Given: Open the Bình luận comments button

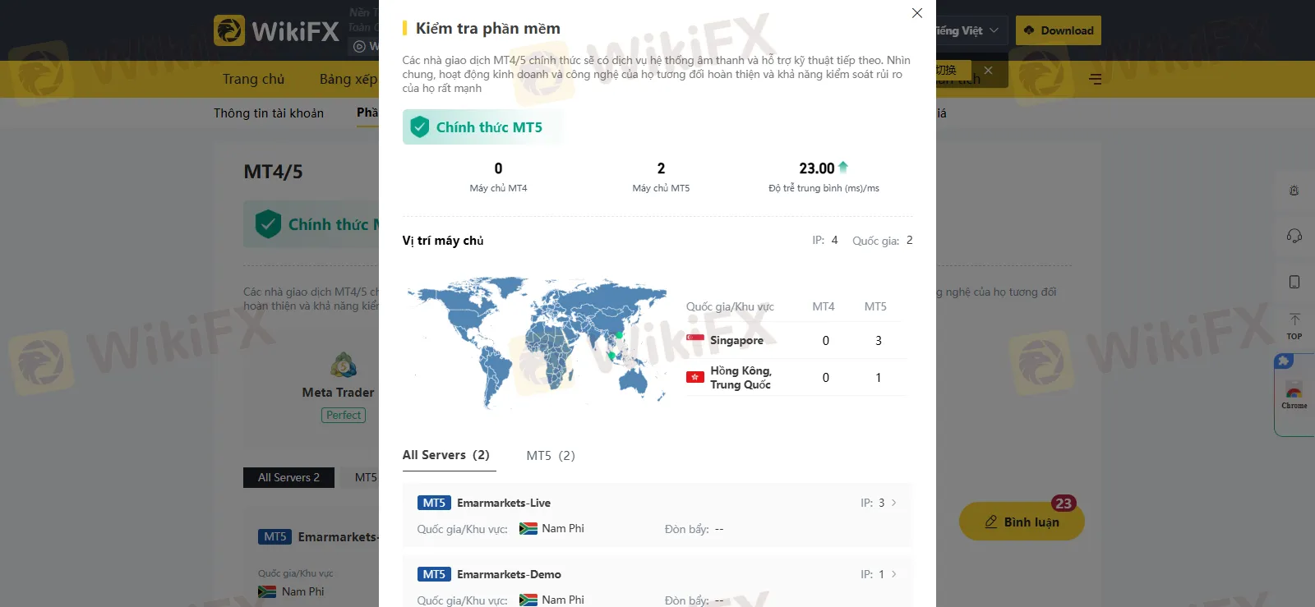Looking at the screenshot, I should (x=1022, y=522).
